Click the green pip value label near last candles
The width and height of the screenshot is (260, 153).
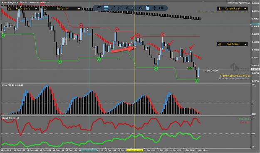click(190, 68)
